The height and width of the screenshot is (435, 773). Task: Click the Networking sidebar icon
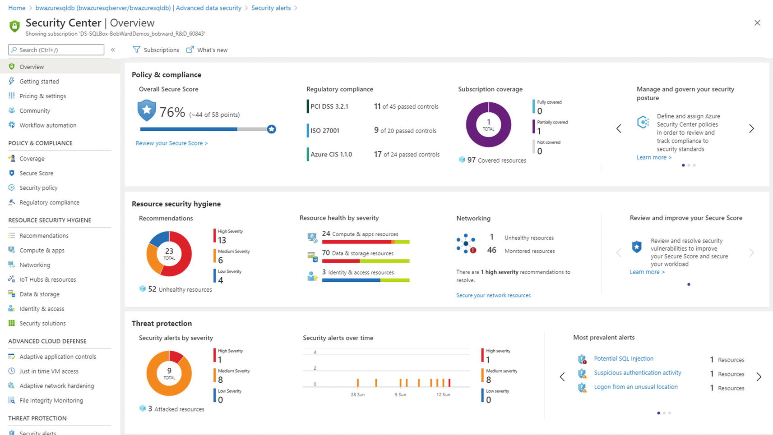(x=12, y=265)
